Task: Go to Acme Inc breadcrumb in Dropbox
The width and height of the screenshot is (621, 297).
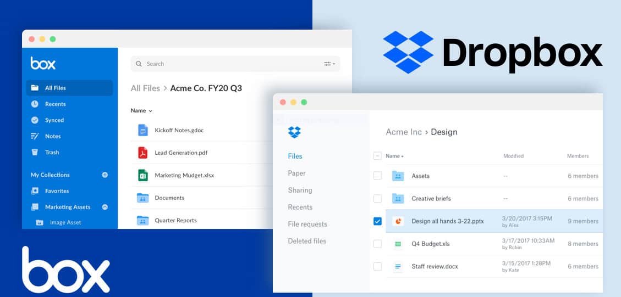Action: (x=404, y=132)
